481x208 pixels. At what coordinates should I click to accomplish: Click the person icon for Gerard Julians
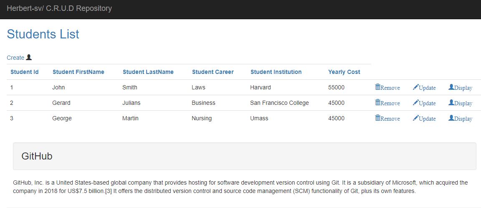coord(451,102)
